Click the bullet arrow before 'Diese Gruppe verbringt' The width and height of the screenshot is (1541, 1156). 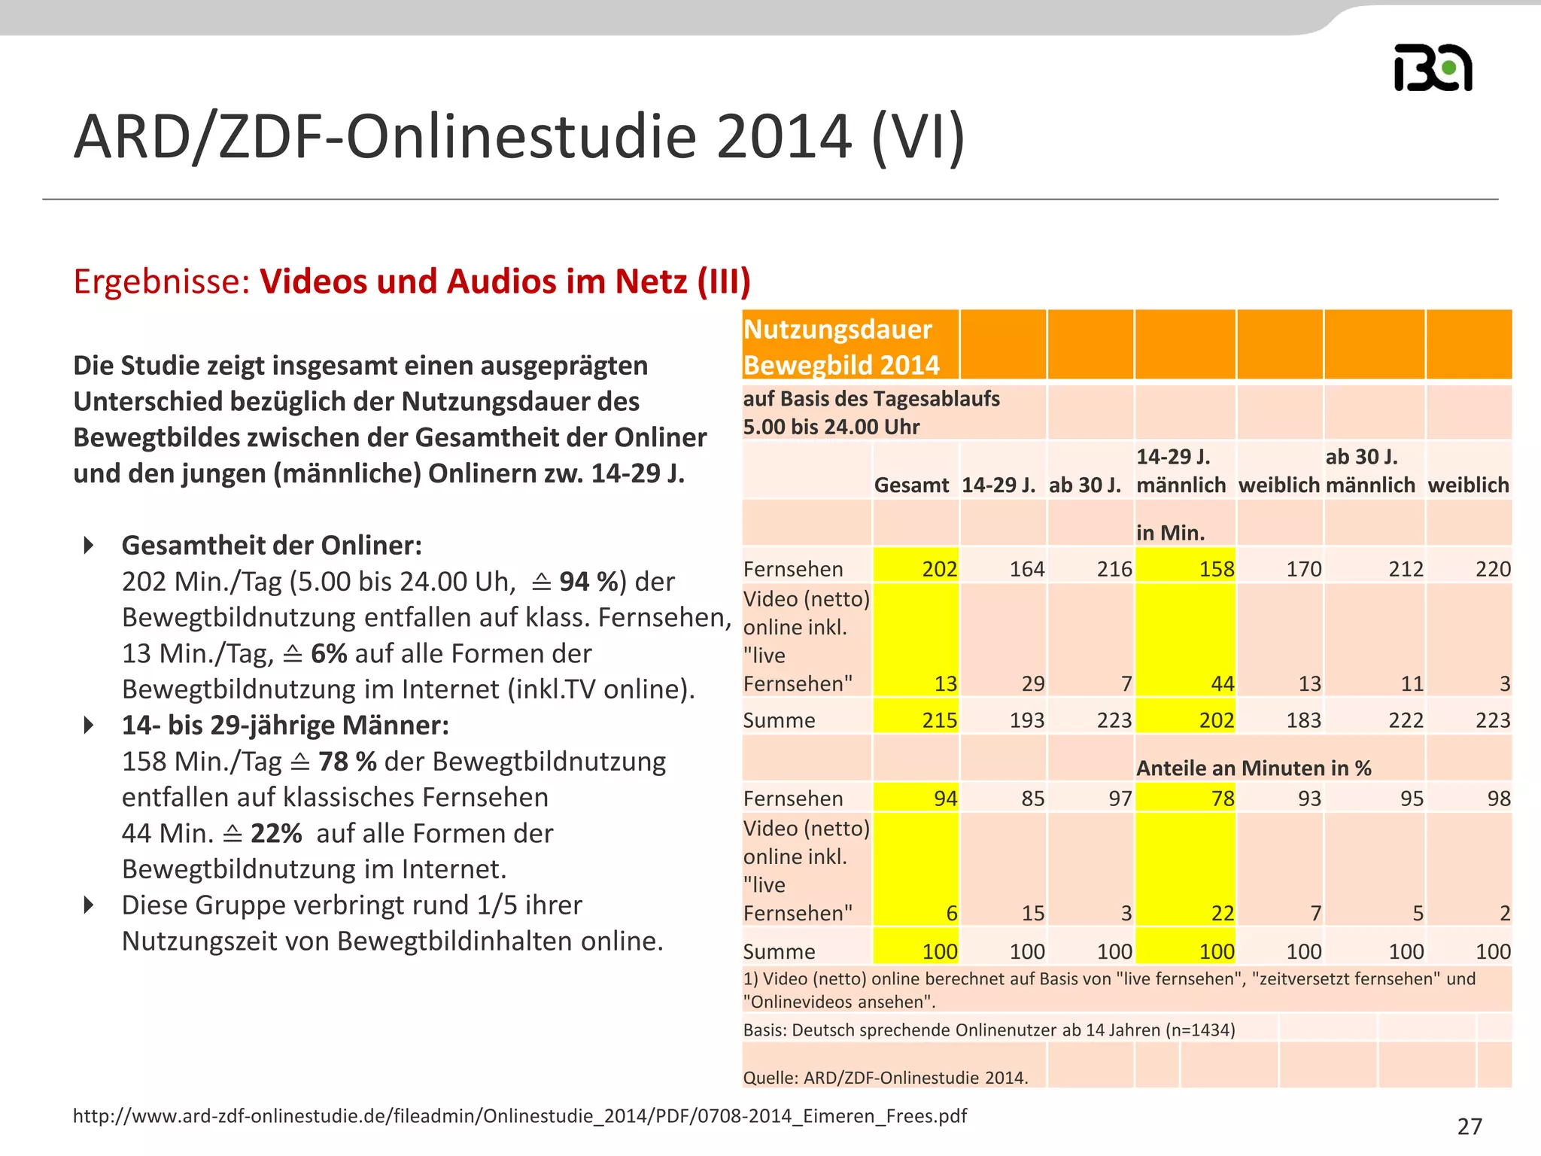89,905
